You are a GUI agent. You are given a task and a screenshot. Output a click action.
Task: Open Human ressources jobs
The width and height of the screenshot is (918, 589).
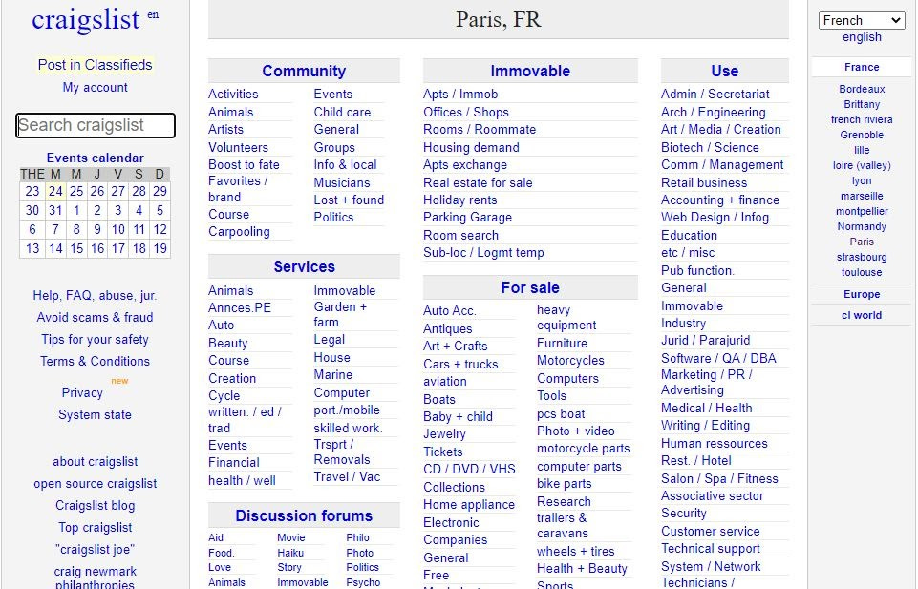coord(715,443)
